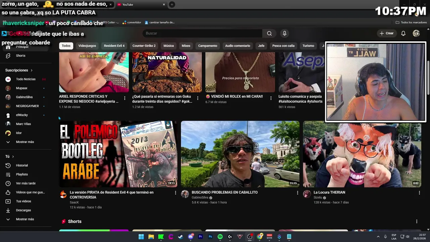
Task: Play the Caballito video thumbnail
Action: [x=240, y=154]
